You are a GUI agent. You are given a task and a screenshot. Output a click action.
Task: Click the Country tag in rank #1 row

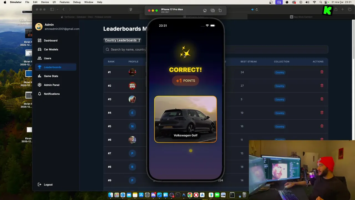click(280, 72)
